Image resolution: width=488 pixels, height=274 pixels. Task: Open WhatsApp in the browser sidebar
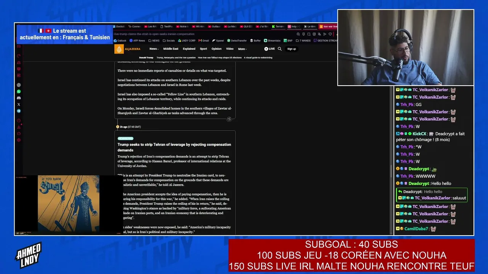[x=19, y=91]
